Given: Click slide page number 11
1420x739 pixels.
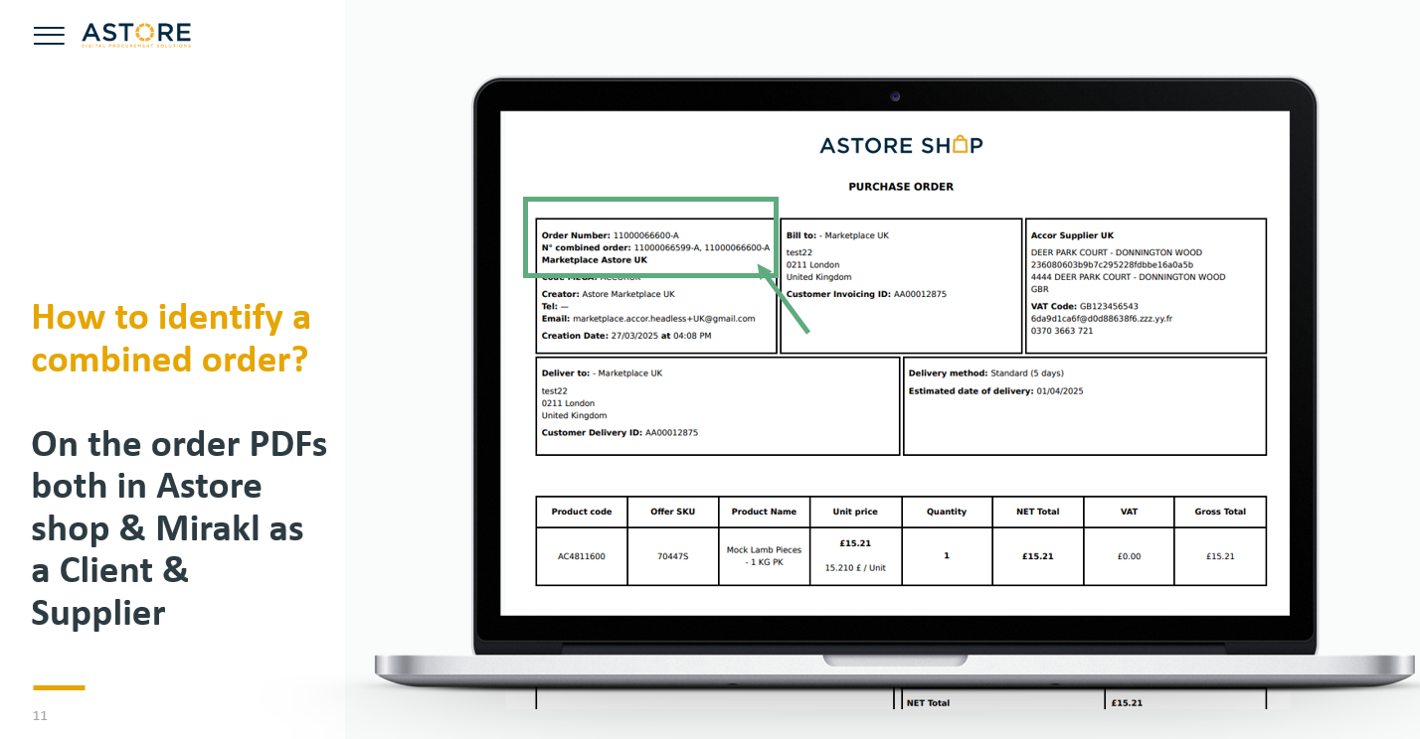Looking at the screenshot, I should [40, 716].
